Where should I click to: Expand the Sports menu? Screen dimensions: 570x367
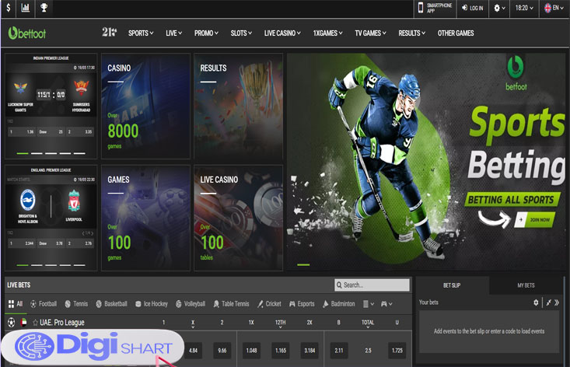[x=141, y=33]
